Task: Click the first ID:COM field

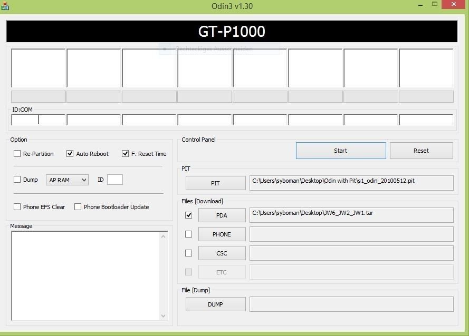Action: click(x=39, y=120)
